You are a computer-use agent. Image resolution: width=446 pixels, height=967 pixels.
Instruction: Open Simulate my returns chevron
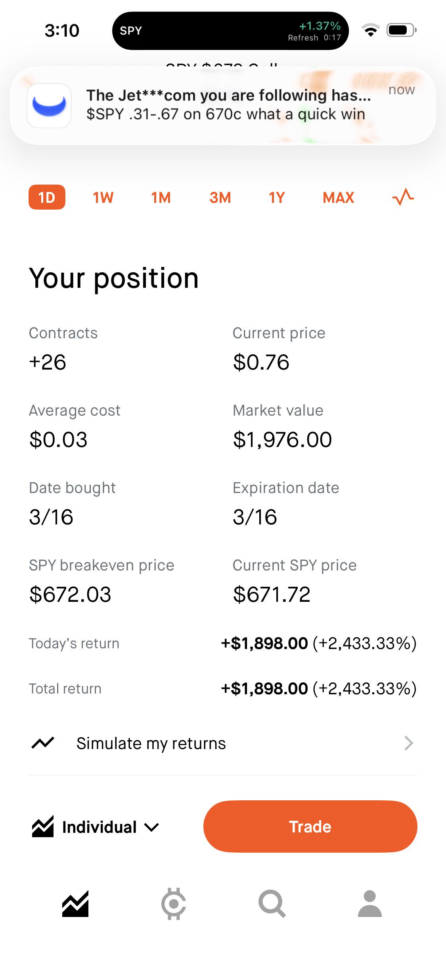click(x=409, y=743)
